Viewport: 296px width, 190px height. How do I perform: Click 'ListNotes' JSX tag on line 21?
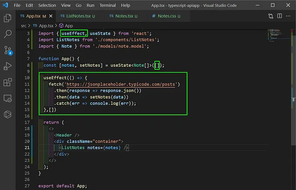[73, 148]
